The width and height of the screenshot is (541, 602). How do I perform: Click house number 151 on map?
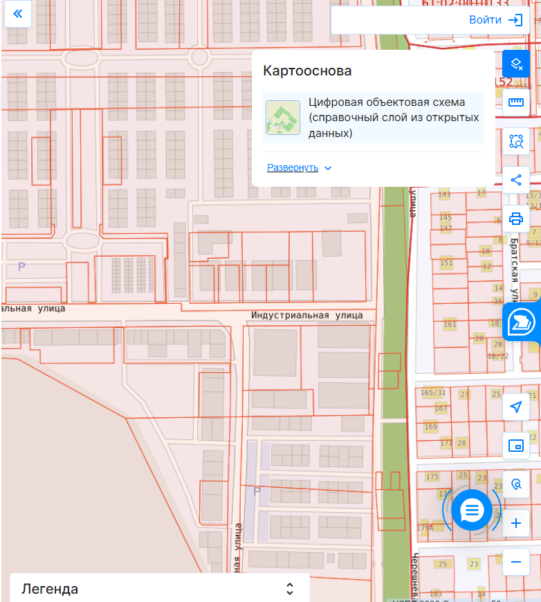(446, 263)
